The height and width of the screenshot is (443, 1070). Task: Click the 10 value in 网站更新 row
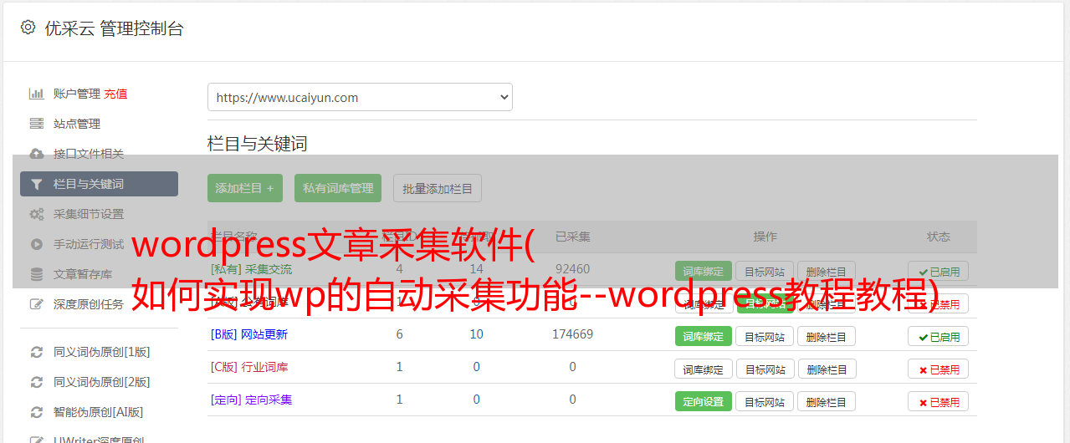pos(476,334)
